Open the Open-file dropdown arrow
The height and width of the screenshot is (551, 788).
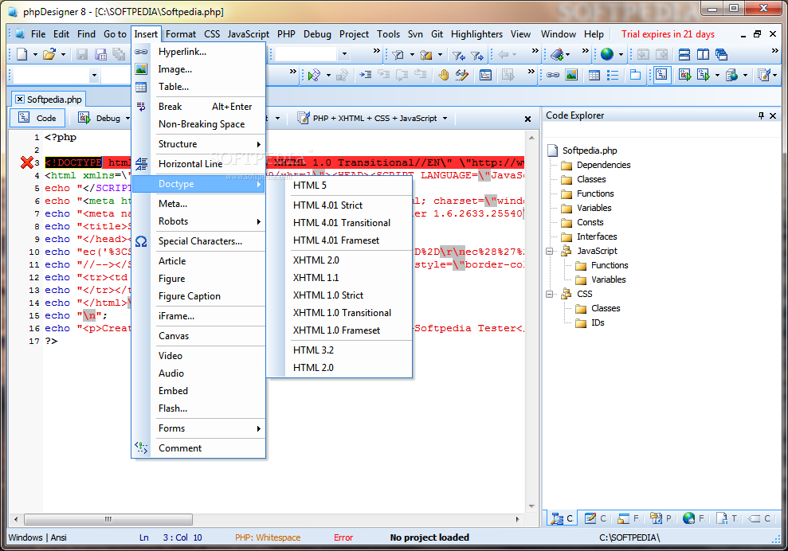[63, 55]
